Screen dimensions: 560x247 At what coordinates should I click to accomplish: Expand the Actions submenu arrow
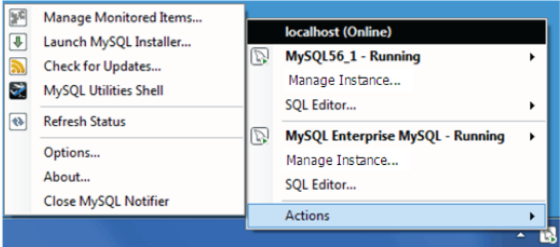532,216
